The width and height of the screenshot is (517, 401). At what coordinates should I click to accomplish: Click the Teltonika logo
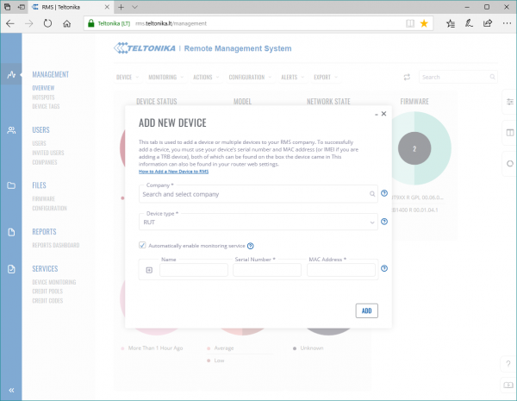tap(145, 48)
